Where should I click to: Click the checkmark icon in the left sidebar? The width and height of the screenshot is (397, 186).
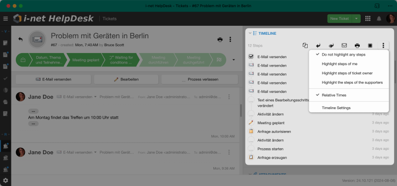point(5,78)
